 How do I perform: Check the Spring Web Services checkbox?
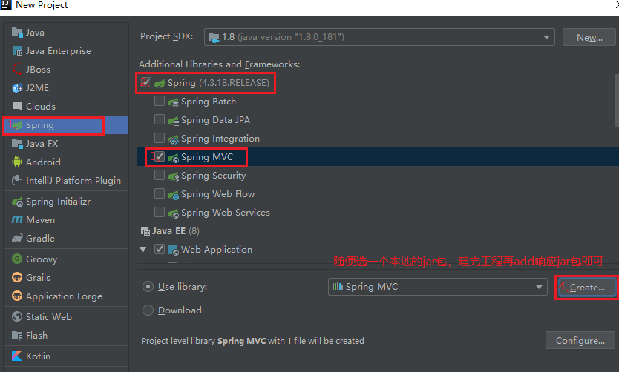(x=160, y=212)
